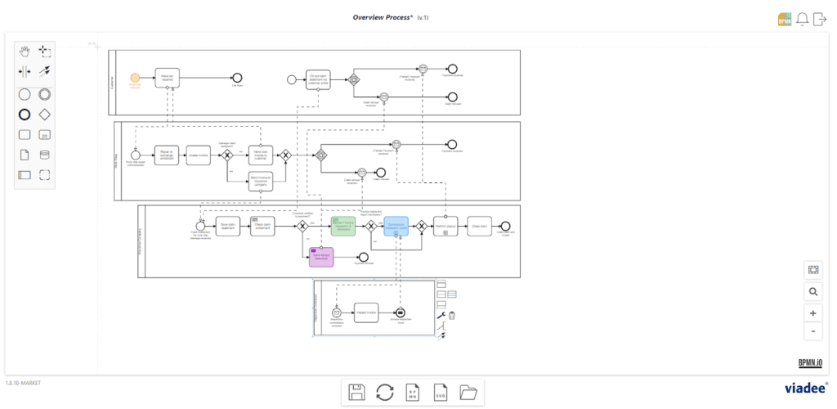This screenshot has height=409, width=837.
Task: Select the 'Perform payout' task
Action: [445, 227]
